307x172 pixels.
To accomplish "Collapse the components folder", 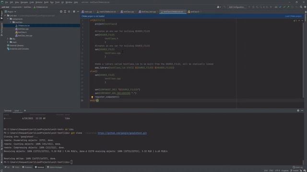I will point(8,19).
